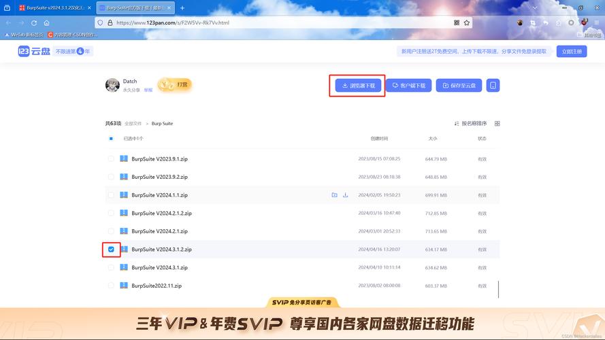
Task: Click the file name BurpSuite V2024.2.1.2.zip
Action: tap(161, 213)
